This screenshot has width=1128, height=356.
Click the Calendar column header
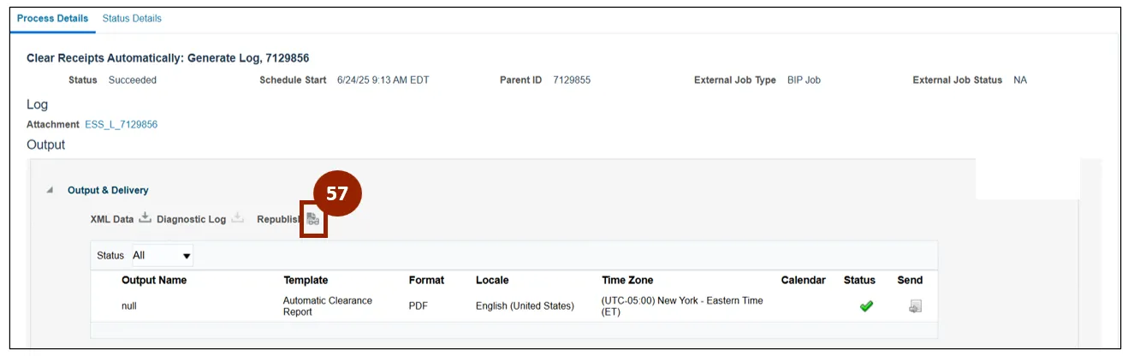coord(803,280)
